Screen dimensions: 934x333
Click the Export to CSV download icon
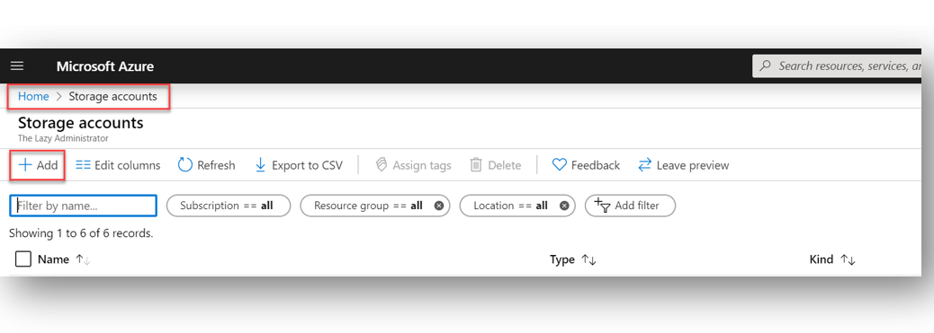pos(260,165)
